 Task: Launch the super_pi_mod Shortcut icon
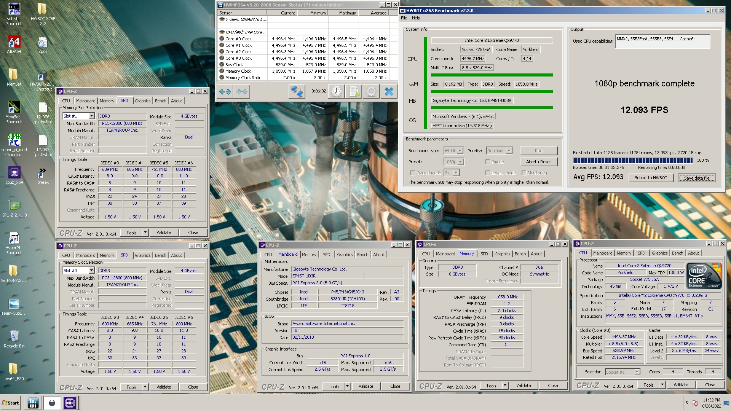[14, 145]
